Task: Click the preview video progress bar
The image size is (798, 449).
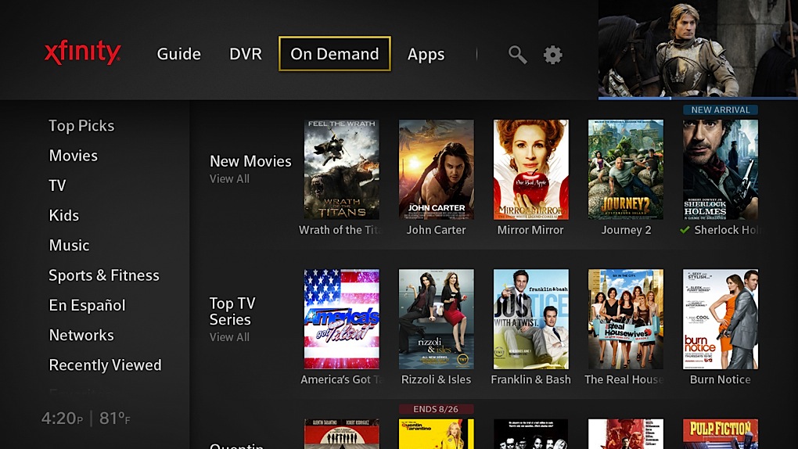Action: (x=698, y=99)
